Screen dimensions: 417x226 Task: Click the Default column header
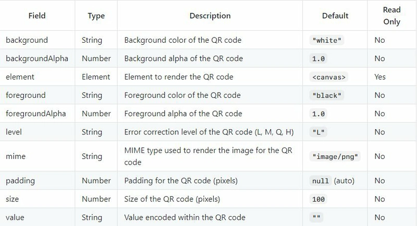click(x=335, y=16)
